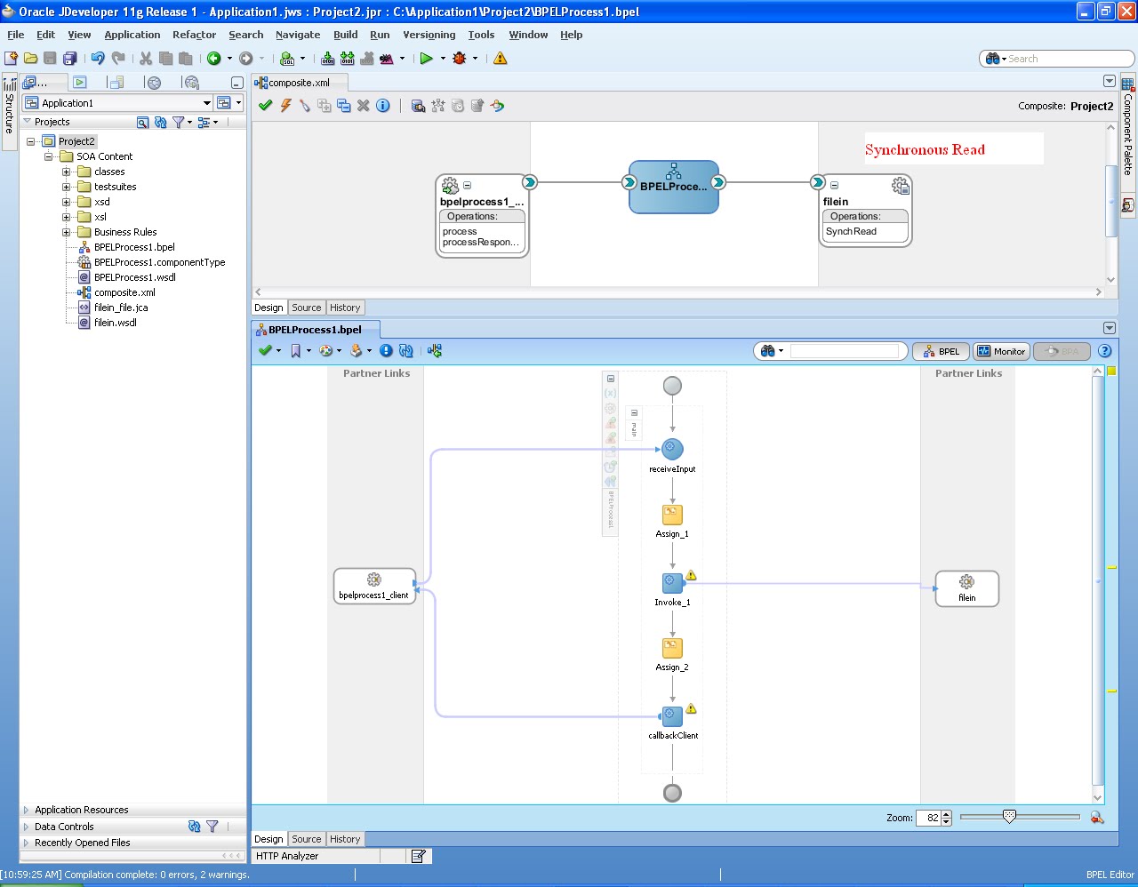Run the project with green play icon

click(427, 58)
